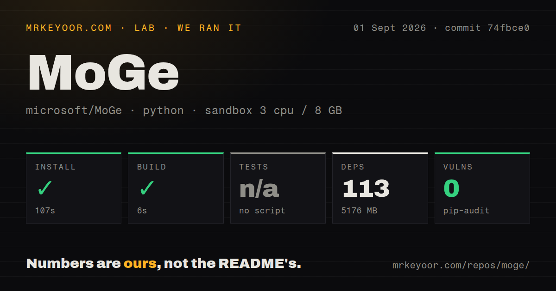The image size is (556, 291).
Task: Click the MoGe title heading
Action: coord(103,73)
